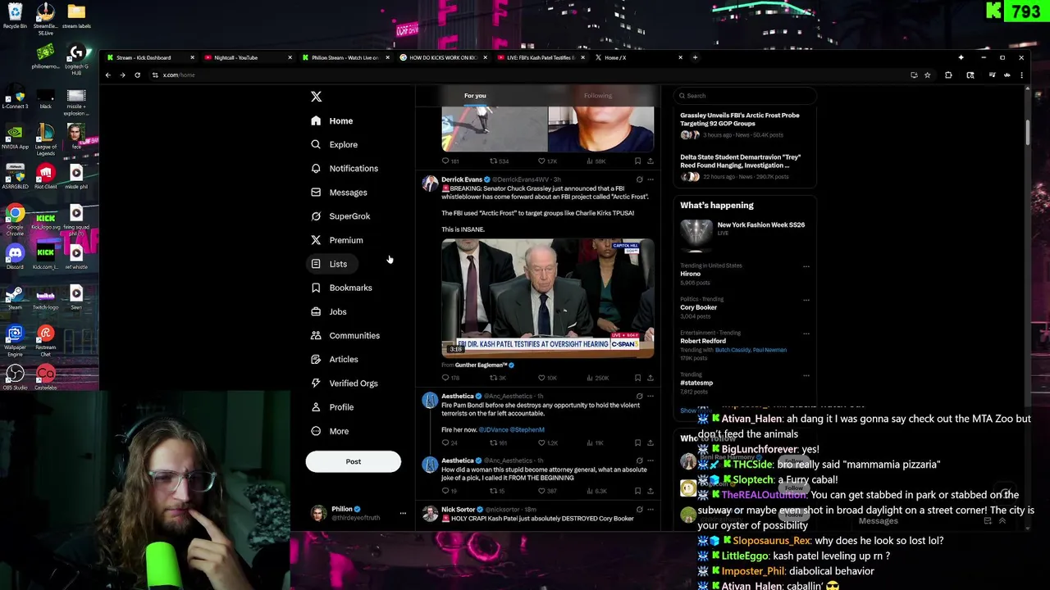
Task: Open Profile from the sidebar
Action: 332,407
